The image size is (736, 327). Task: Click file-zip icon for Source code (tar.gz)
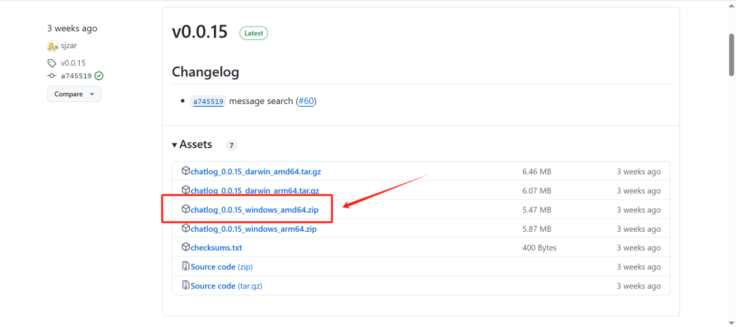tap(185, 286)
